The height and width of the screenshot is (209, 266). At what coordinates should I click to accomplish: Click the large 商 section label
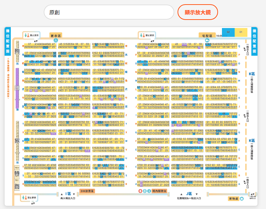[17, 187]
